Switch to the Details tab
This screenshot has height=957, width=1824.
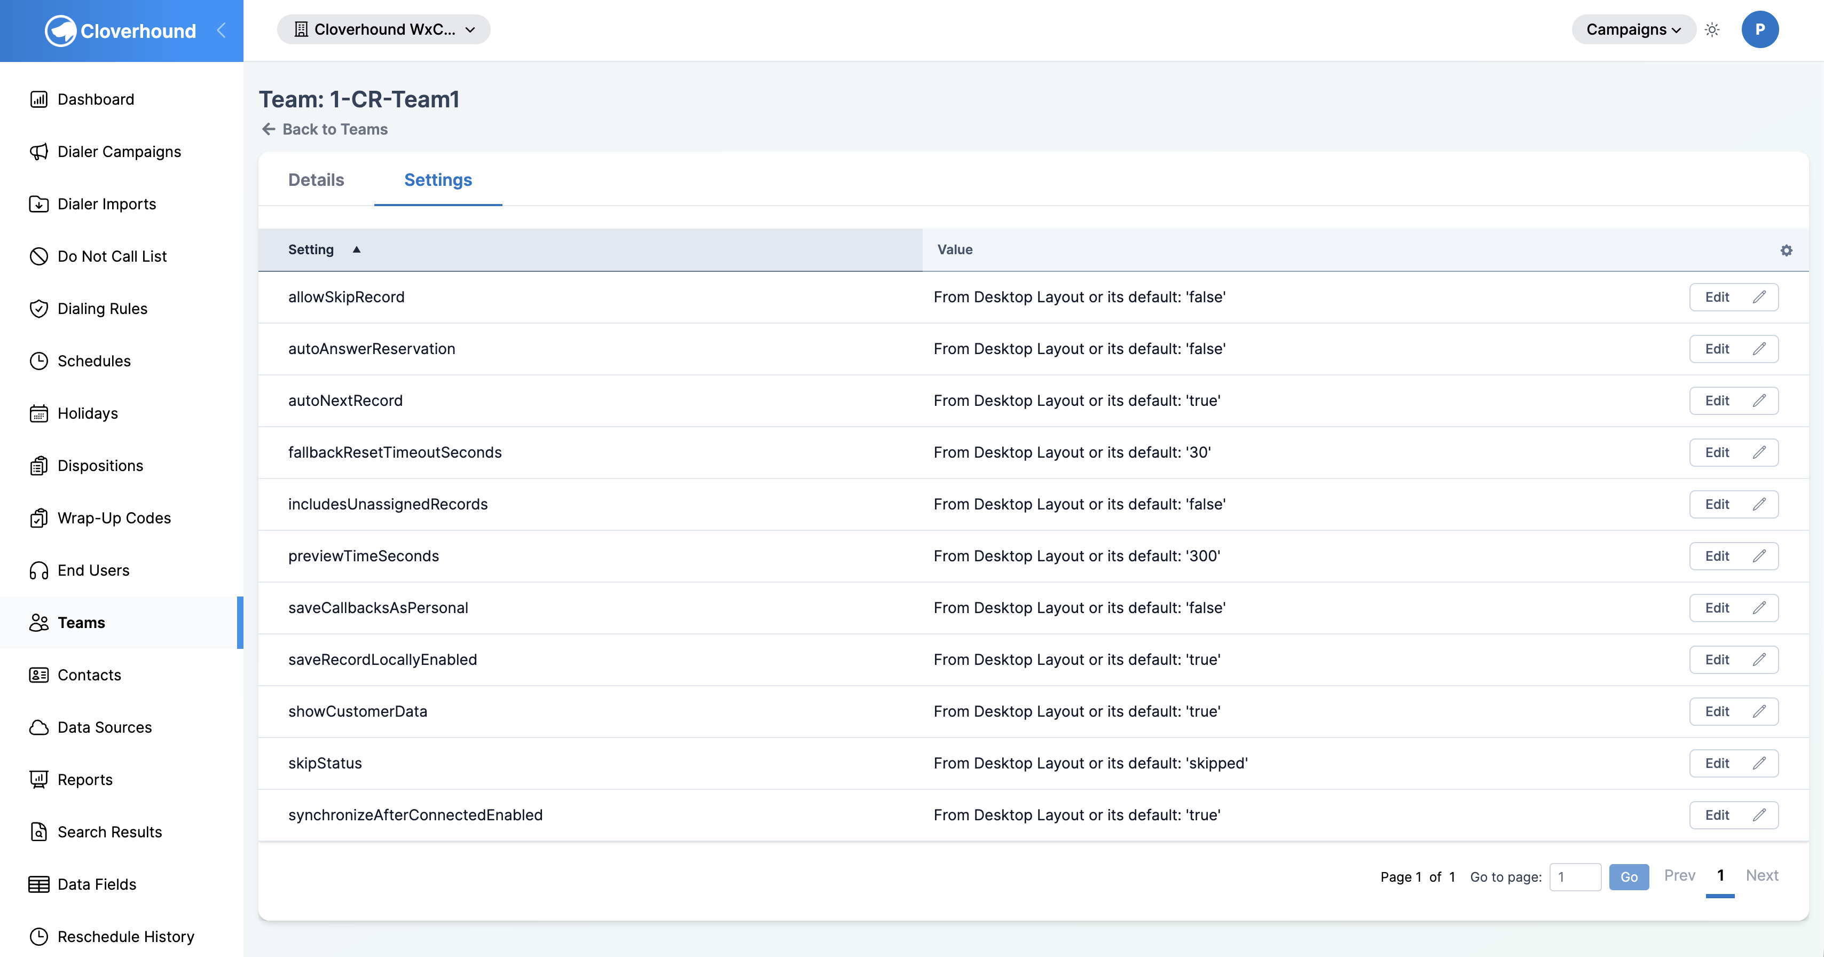[x=316, y=180]
